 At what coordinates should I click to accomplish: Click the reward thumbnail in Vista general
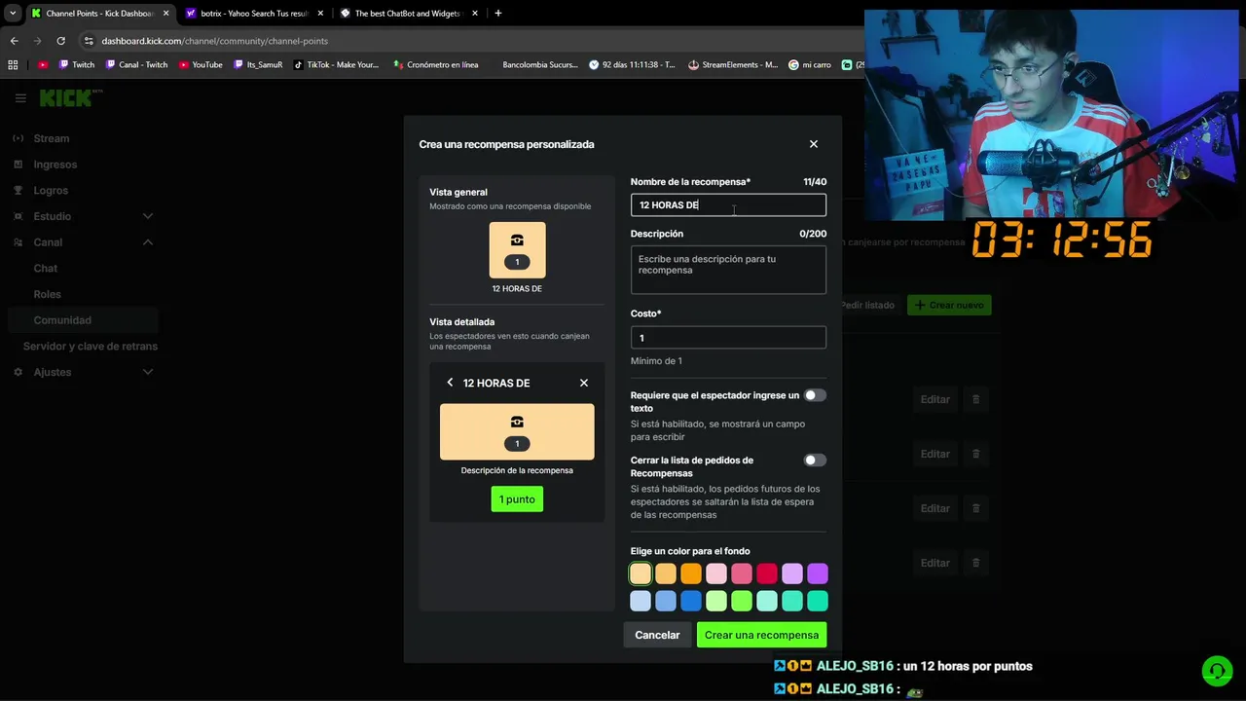pos(517,250)
